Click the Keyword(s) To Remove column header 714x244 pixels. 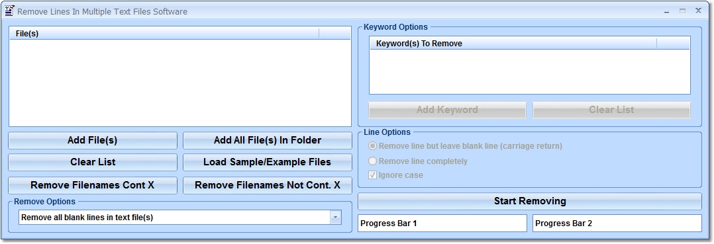[x=513, y=43]
